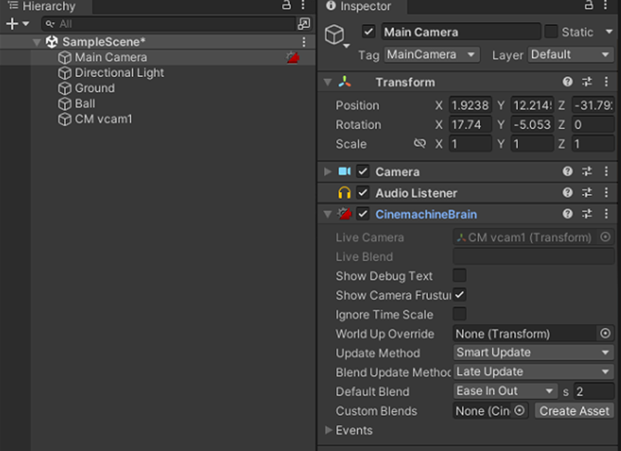
Task: Click the Hierarchy search field
Action: pyautogui.click(x=169, y=24)
